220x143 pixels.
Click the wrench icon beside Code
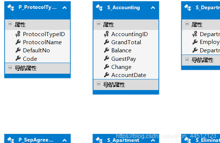coord(18,58)
